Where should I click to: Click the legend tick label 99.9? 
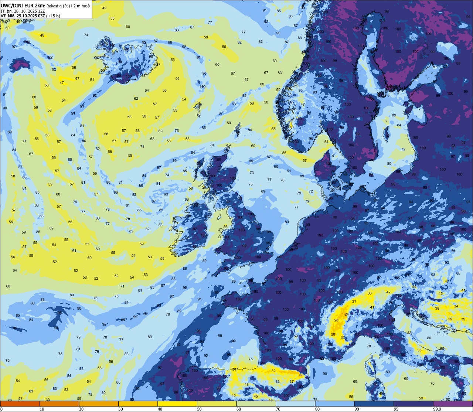point(438,409)
